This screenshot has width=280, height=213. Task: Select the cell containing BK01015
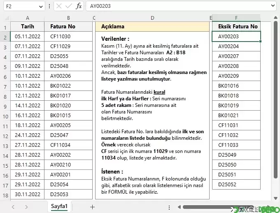pyautogui.click(x=68, y=116)
